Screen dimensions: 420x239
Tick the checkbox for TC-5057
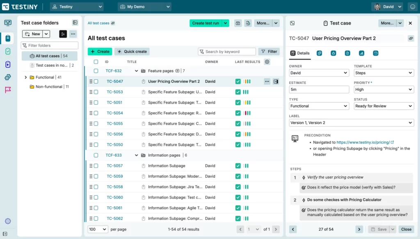coord(96,166)
